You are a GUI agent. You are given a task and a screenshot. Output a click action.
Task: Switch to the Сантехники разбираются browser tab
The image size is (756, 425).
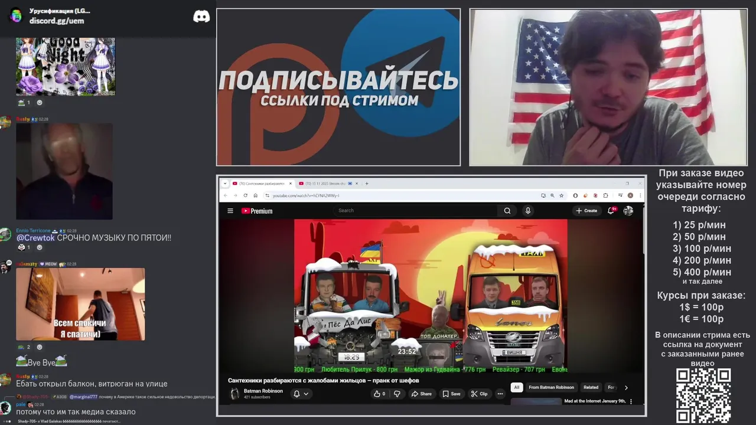click(262, 184)
